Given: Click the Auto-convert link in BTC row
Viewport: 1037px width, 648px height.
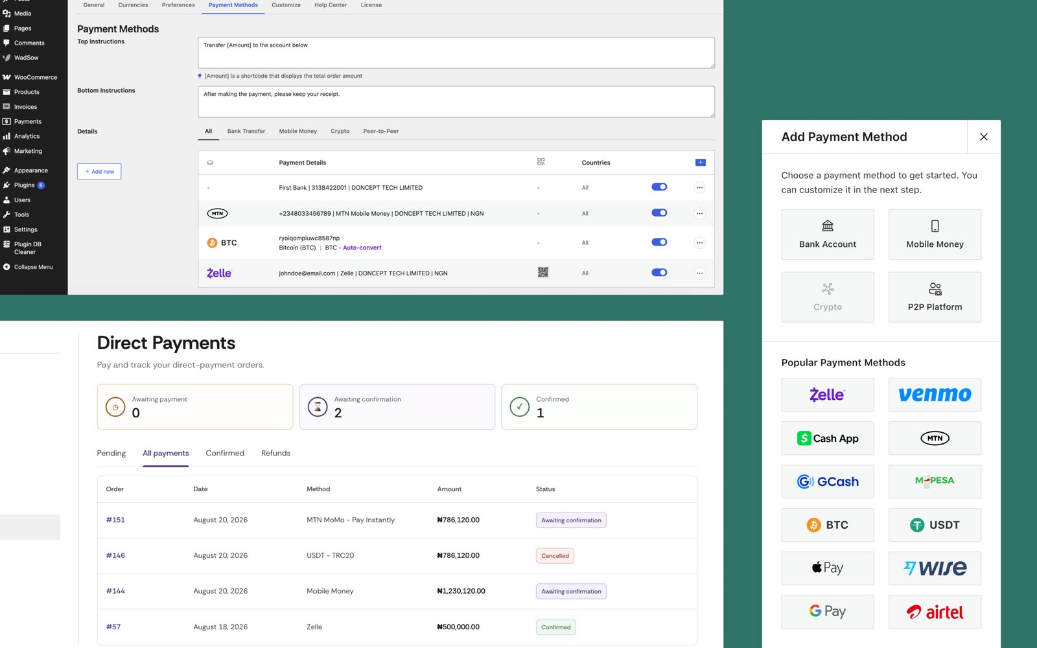Looking at the screenshot, I should pos(362,248).
